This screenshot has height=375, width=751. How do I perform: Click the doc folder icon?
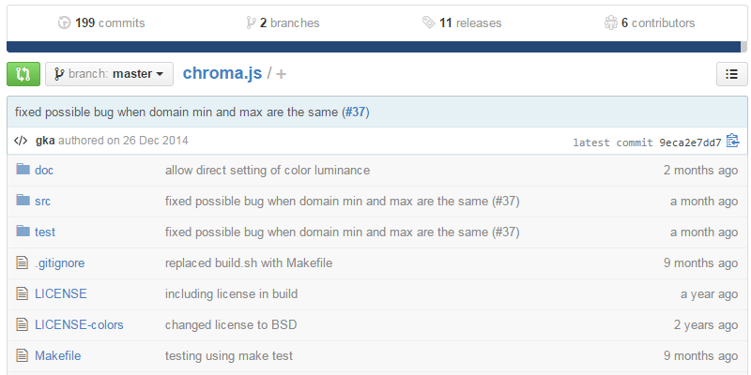click(23, 170)
